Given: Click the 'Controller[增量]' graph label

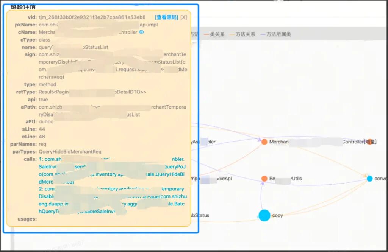Looking at the screenshot, I should [359, 142].
